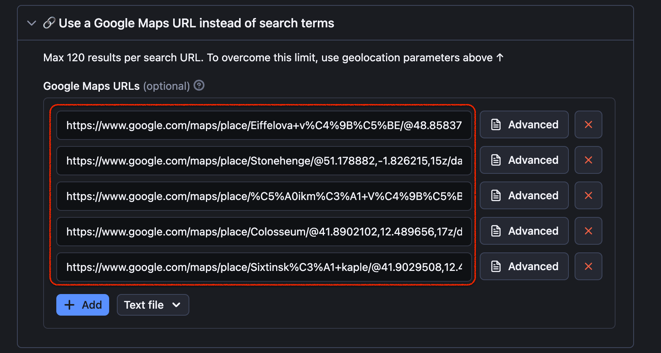
Task: Remove the Eiffelova URL with the red X
Action: 588,124
